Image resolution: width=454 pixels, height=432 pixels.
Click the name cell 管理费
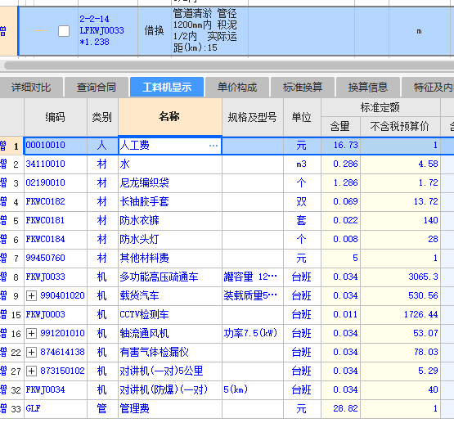pos(170,409)
